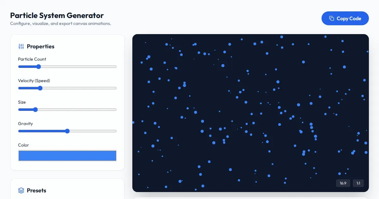Viewport: 379px width, 199px height.
Task: Switch canvas to 1:1 aspect ratio
Action: (x=358, y=183)
